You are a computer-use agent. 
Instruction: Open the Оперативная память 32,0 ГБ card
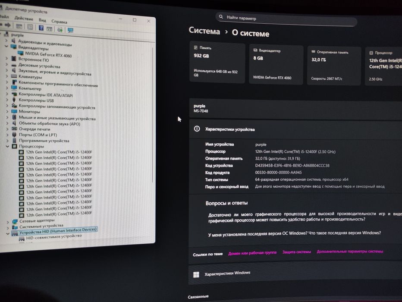tap(334, 66)
